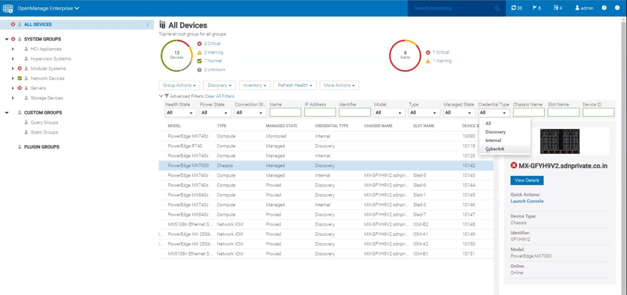Click the 13 Devices donut chart
The image size is (627, 295).
(177, 55)
